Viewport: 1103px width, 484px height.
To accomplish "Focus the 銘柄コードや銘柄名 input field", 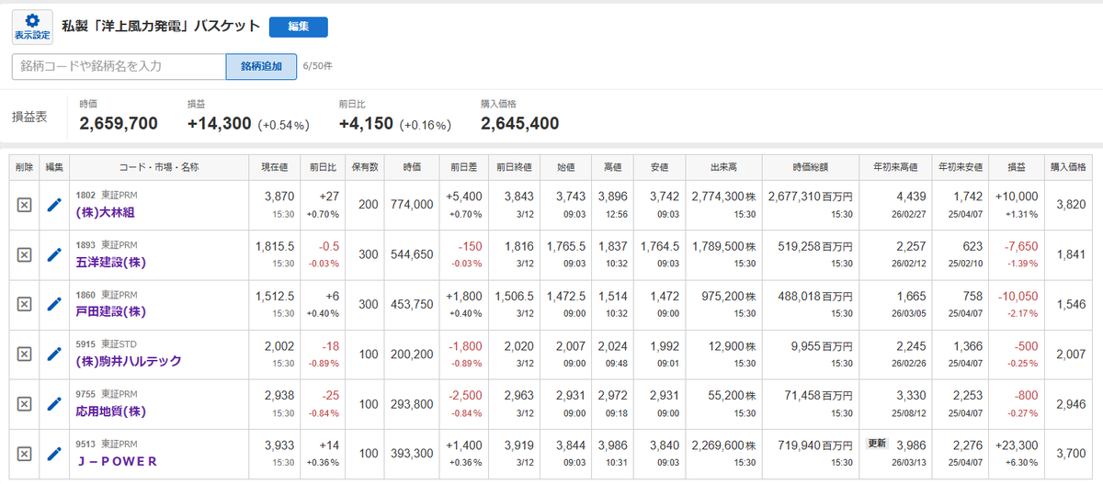I will click(x=119, y=66).
